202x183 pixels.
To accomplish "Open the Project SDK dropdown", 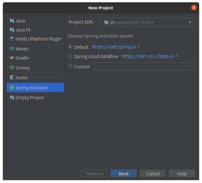I will click(x=147, y=22).
